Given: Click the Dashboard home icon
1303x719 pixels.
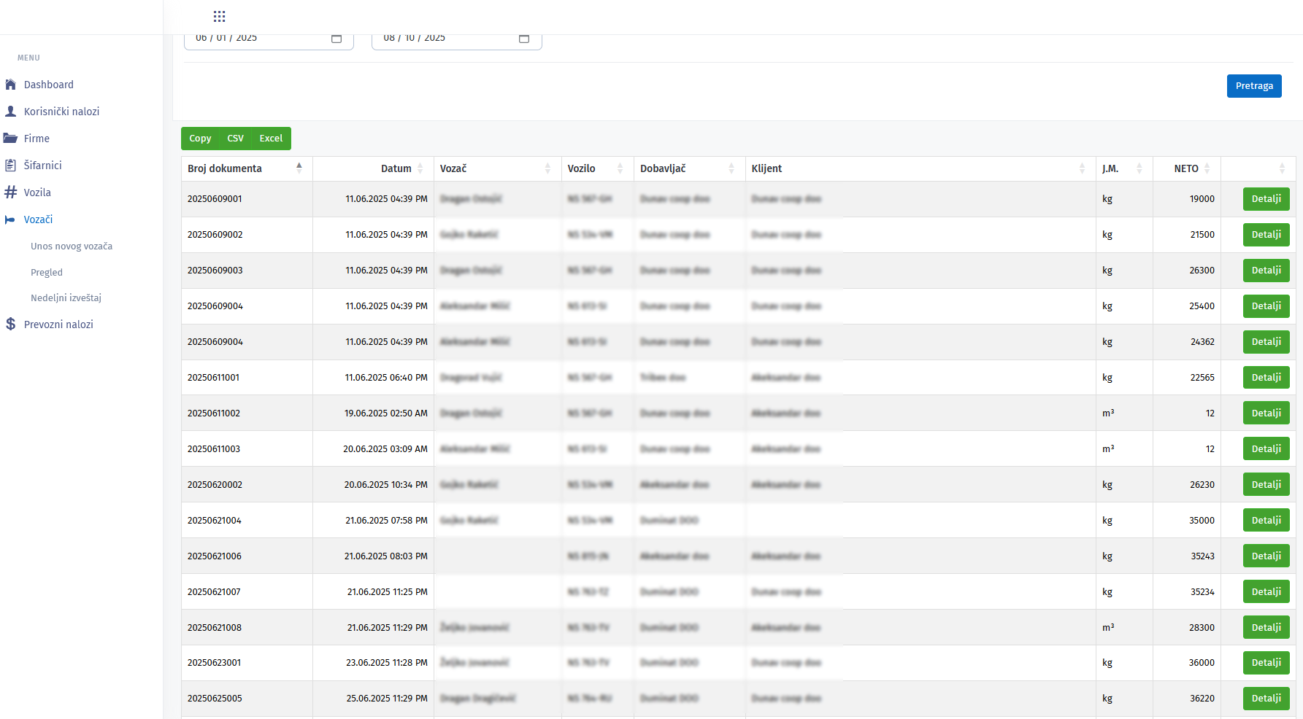Looking at the screenshot, I should point(10,85).
